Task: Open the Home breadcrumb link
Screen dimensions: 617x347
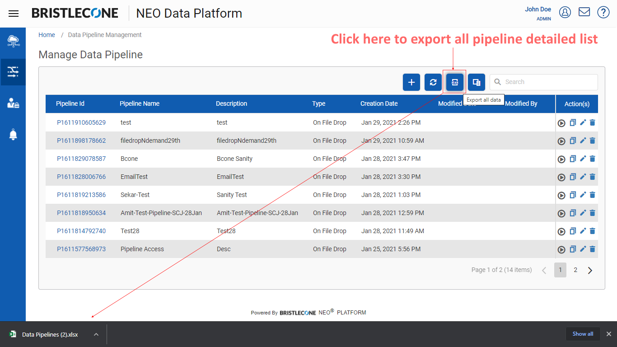Action: (47, 35)
